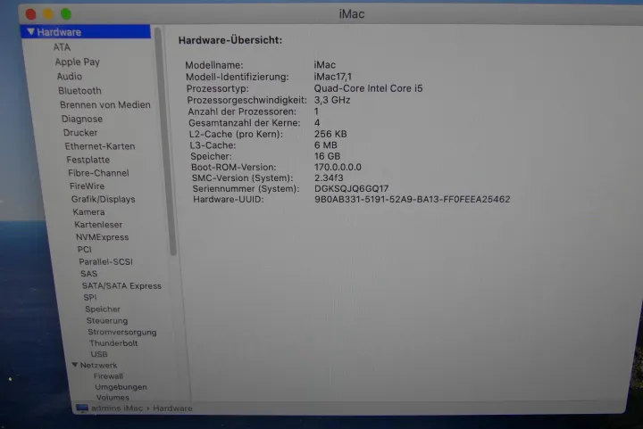Image resolution: width=643 pixels, height=429 pixels.
Task: Click the 16 GB memory value
Action: tap(327, 156)
